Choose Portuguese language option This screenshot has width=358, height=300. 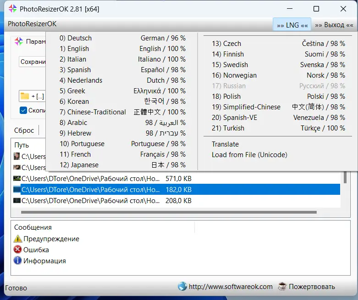click(x=122, y=143)
